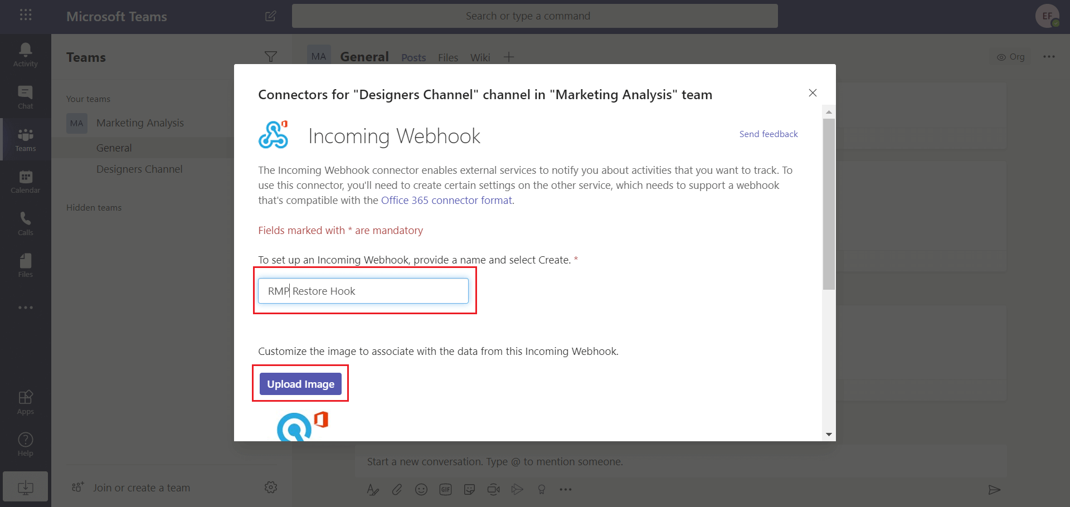Toggle message formatting options
This screenshot has width=1070, height=507.
click(372, 489)
